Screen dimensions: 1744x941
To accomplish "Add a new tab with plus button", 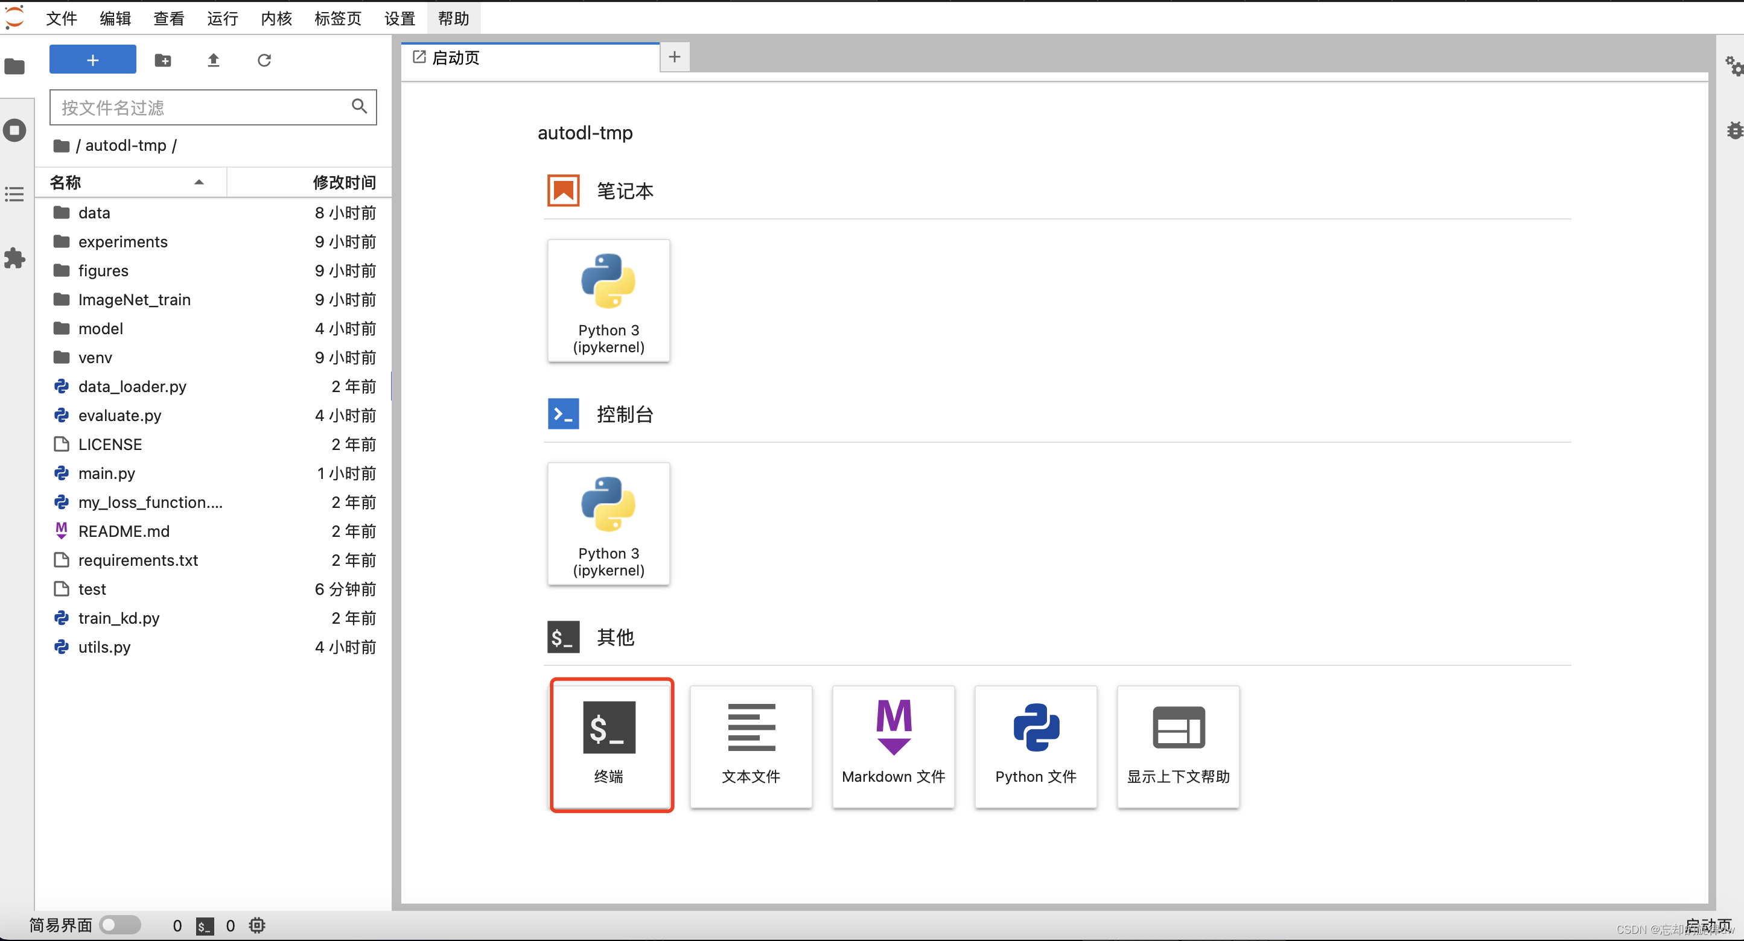I will 674,57.
